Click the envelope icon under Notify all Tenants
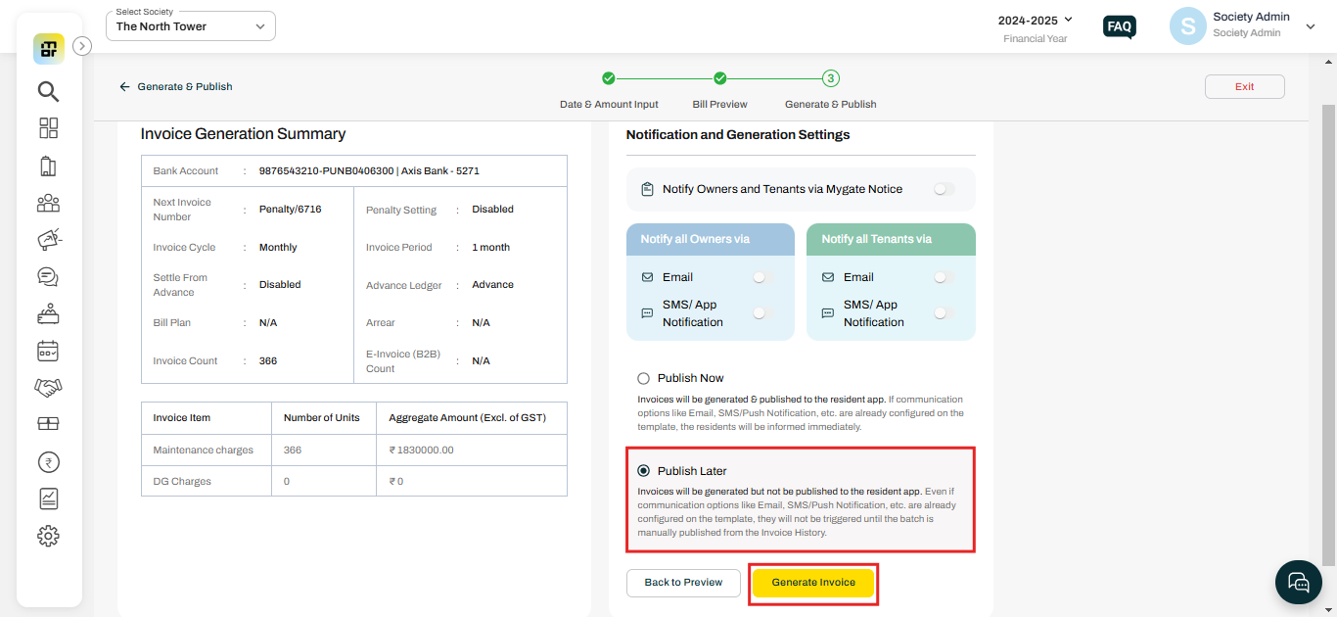Image resolution: width=1337 pixels, height=617 pixels. coord(828,277)
